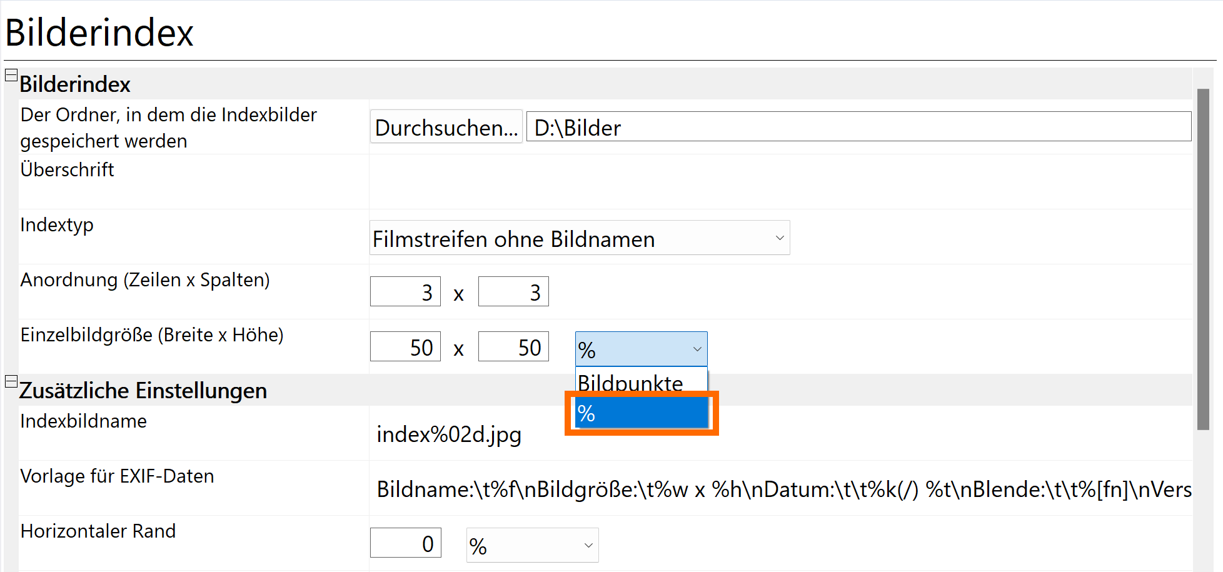1223x572 pixels.
Task: Click the Durchsuchen... button
Action: coord(446,127)
